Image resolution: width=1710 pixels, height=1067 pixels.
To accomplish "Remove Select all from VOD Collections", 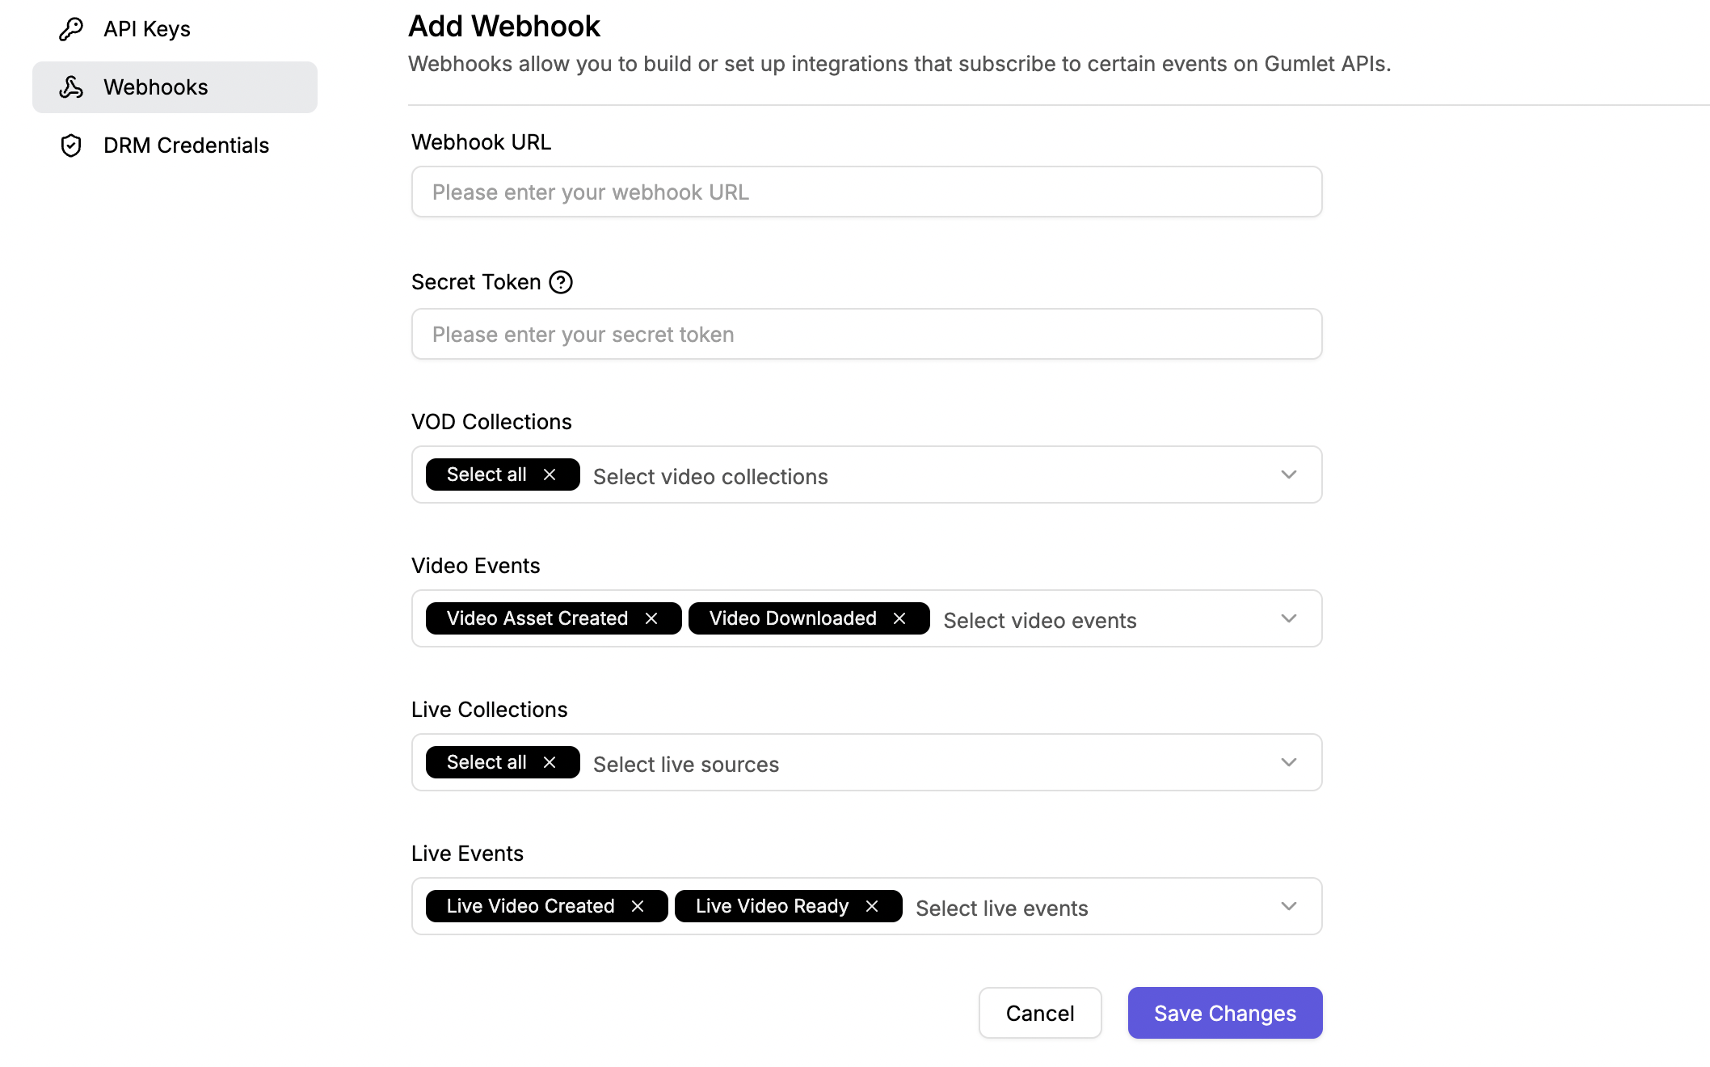I will [x=550, y=474].
